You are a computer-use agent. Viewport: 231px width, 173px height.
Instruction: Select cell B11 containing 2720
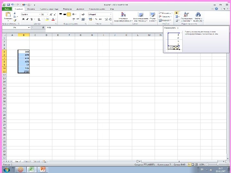point(24,71)
